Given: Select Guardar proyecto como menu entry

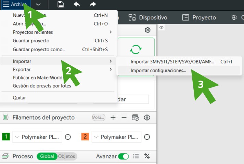Looking at the screenshot, I should tap(39, 49).
